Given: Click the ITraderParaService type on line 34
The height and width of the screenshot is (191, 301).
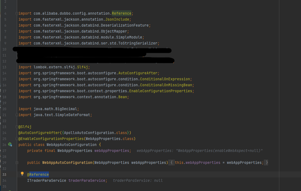Looking at the screenshot, I should tap(47, 180).
